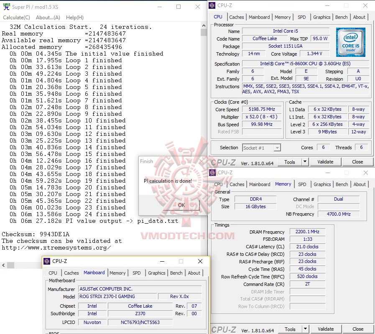Select CPU tab in the Mainboard CPU-Z window
This screenshot has width=375, height=334.
[x=53, y=273]
